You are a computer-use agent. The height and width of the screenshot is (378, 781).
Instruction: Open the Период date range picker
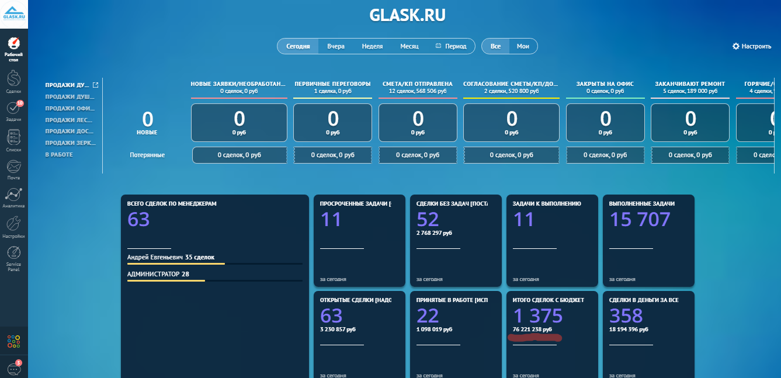(451, 46)
